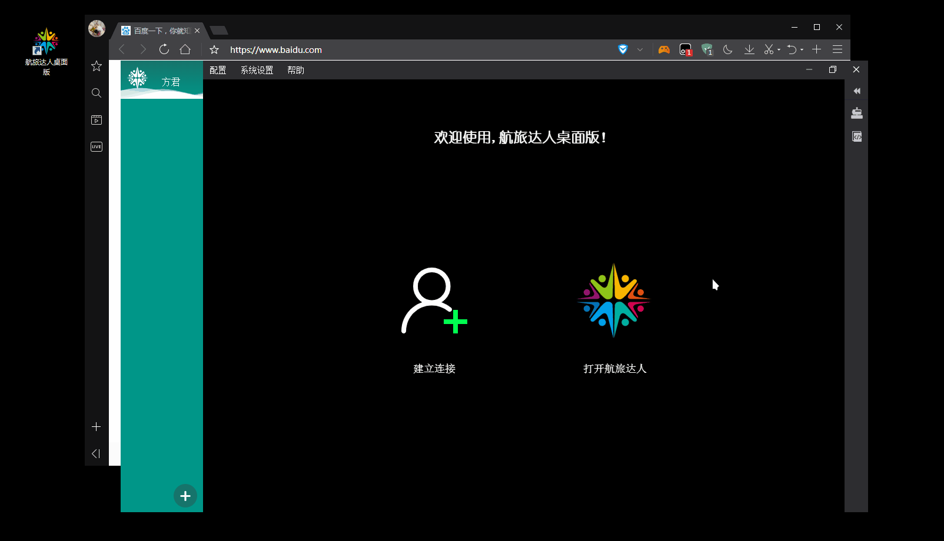The width and height of the screenshot is (944, 541).
Task: Click the browser profile avatar
Action: (97, 28)
